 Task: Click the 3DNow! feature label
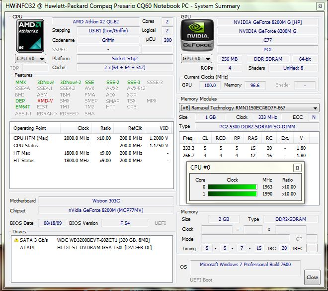pyautogui.click(x=46, y=82)
